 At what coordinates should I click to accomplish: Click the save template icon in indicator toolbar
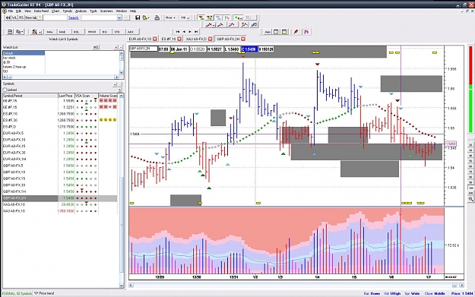pyautogui.click(x=10, y=32)
